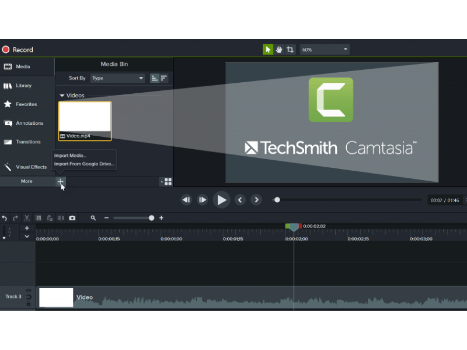
Task: Open the Sort By Type dropdown
Action: [117, 78]
